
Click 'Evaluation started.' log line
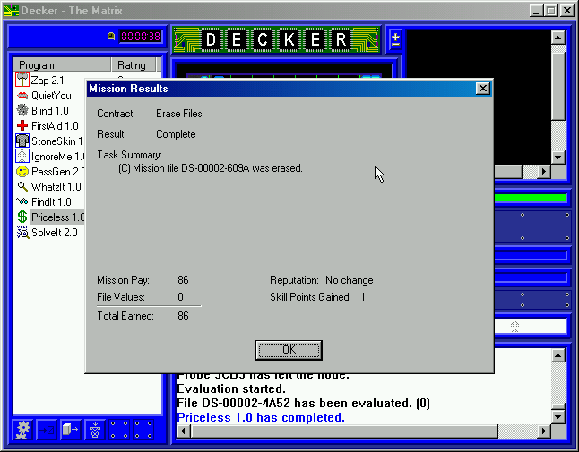point(231,389)
